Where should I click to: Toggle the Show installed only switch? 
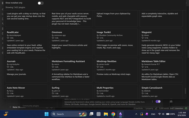[41, 3]
